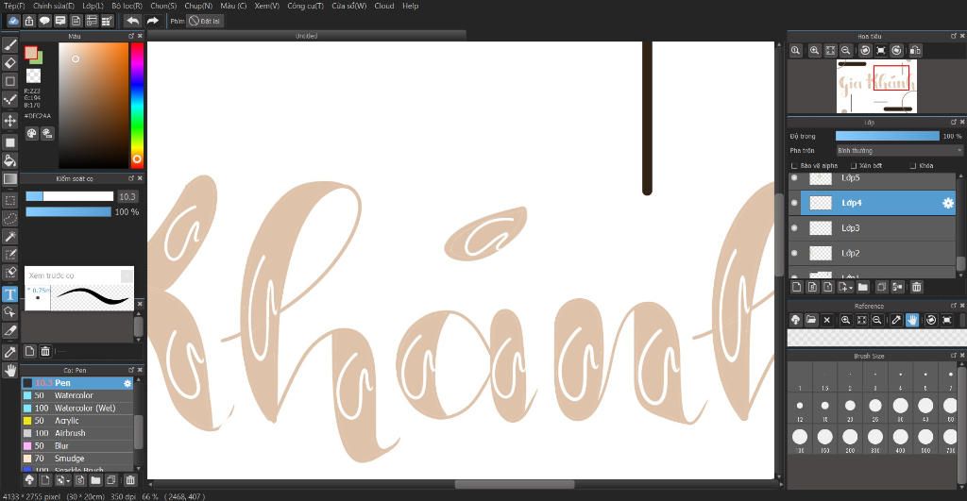Delete layer with the trash icon
The width and height of the screenshot is (967, 501).
916,287
